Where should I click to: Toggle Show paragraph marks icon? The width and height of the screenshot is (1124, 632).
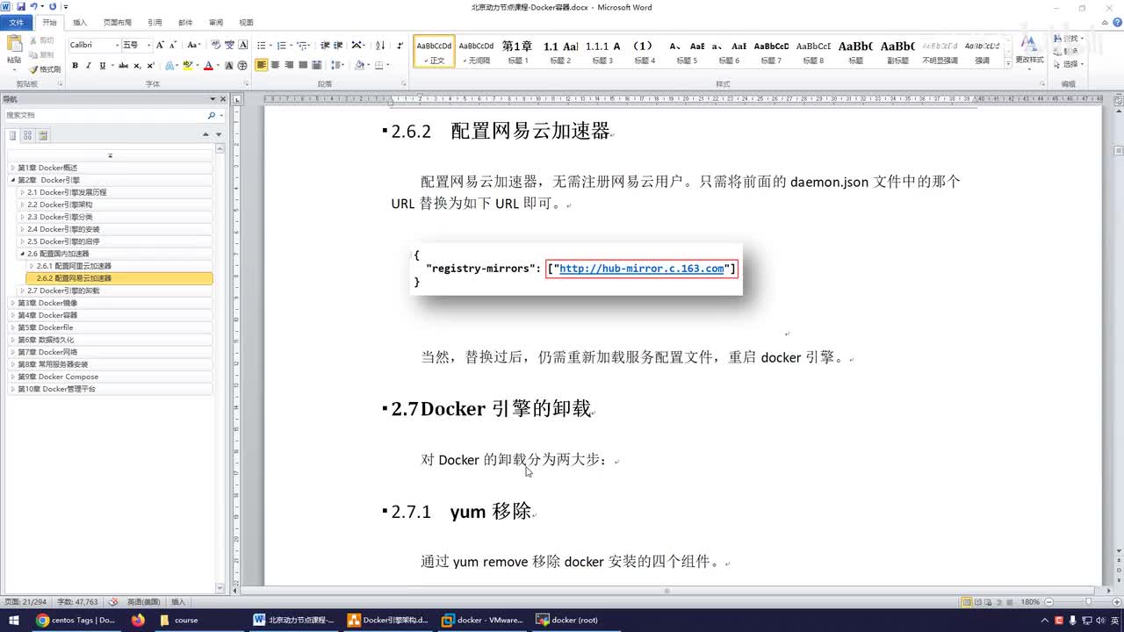400,45
